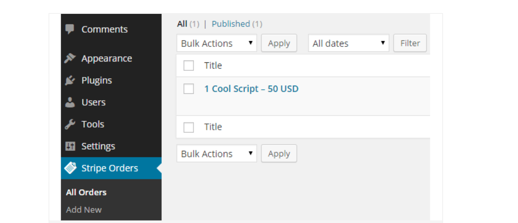The image size is (518, 223).
Task: Tick the bottom Title select-all checkbox
Action: tap(189, 127)
